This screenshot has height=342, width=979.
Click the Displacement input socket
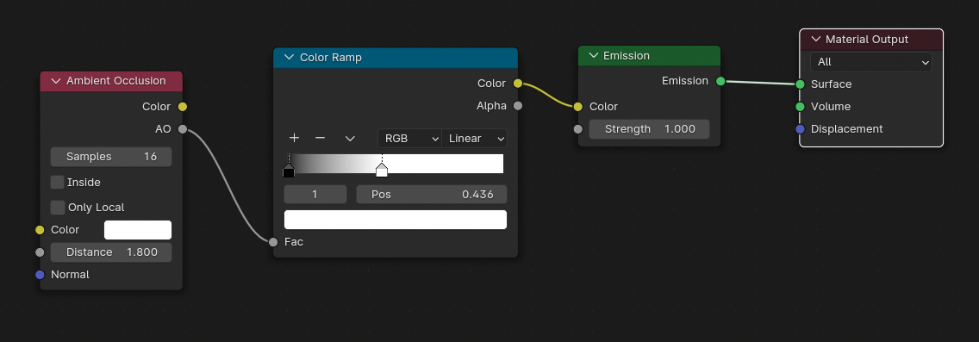tap(800, 129)
